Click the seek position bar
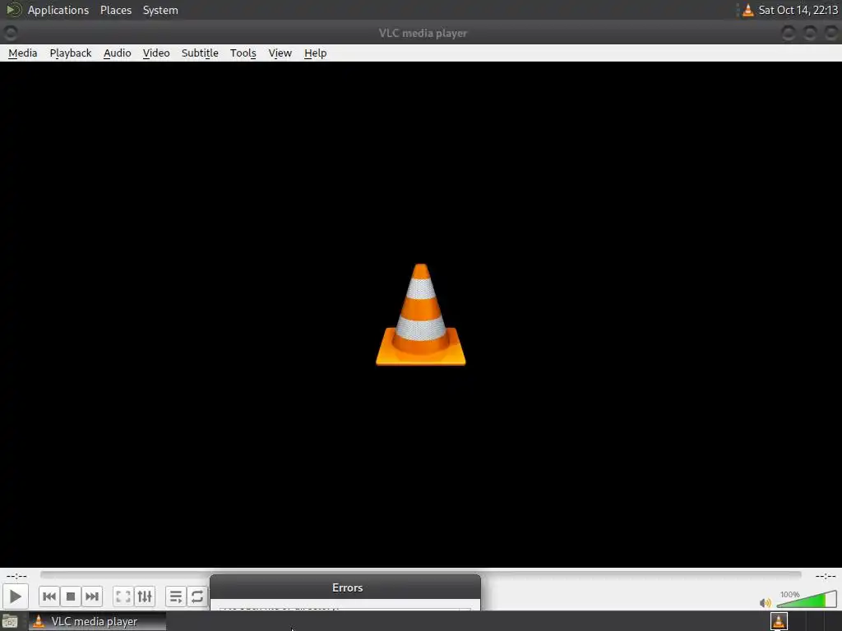 (420, 574)
